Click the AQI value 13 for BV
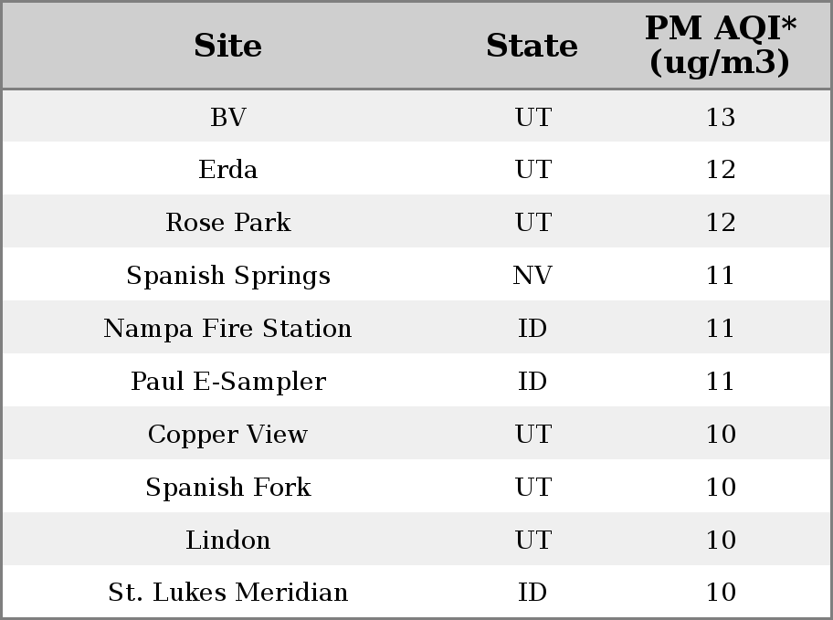 point(721,117)
